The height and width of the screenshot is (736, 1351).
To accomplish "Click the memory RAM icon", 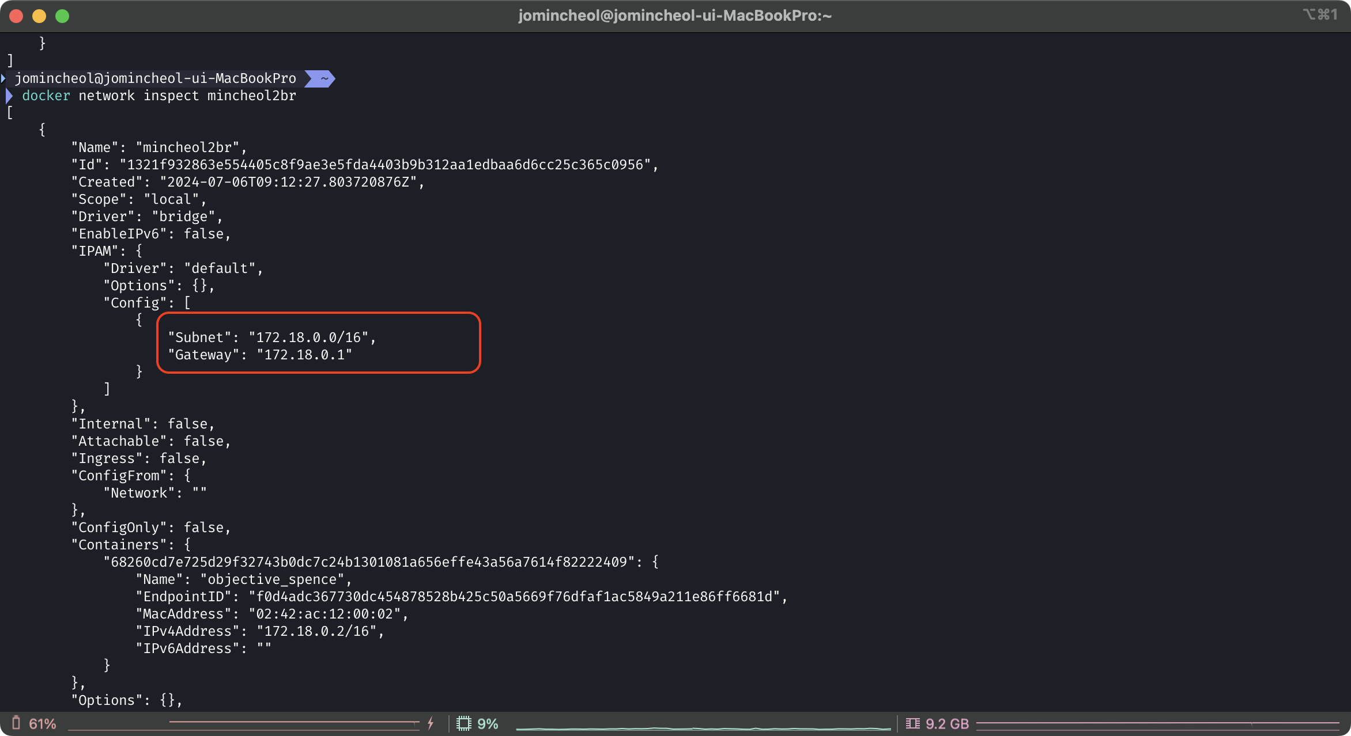I will [912, 723].
